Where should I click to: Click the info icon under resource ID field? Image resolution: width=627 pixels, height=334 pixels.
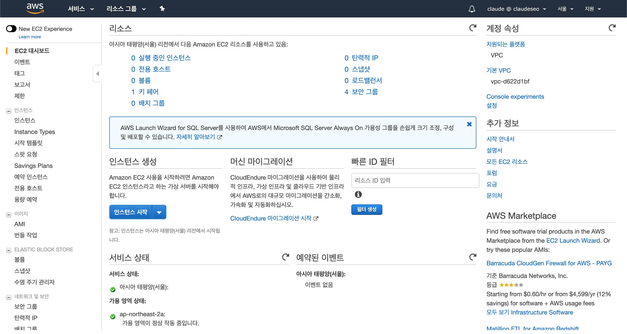pos(358,195)
